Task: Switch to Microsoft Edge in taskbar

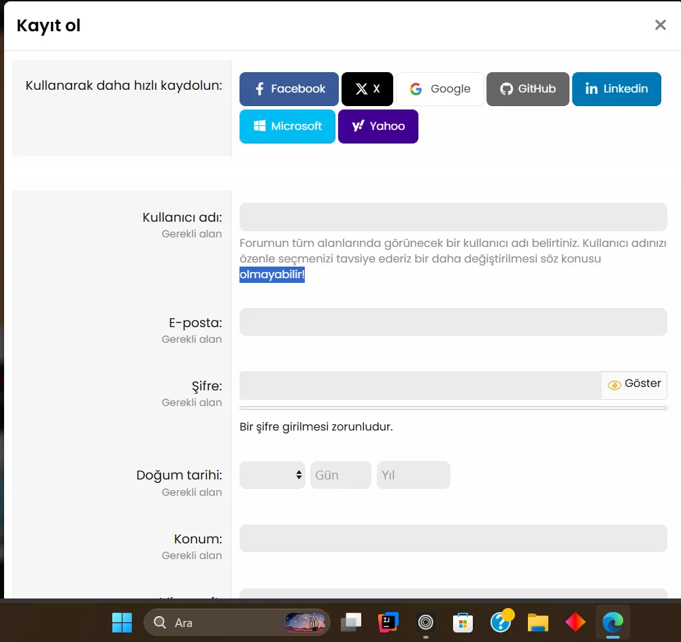Action: click(613, 623)
